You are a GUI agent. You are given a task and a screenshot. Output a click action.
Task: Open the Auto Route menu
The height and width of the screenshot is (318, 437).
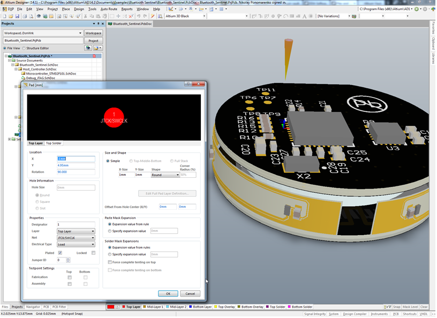pyautogui.click(x=109, y=9)
